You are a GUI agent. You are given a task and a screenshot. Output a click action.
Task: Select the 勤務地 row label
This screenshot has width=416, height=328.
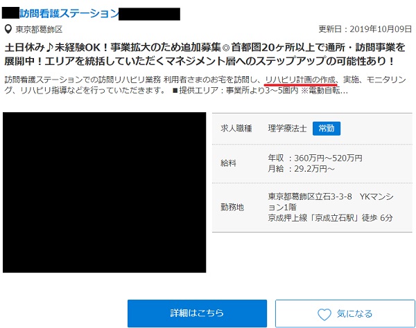[232, 207]
